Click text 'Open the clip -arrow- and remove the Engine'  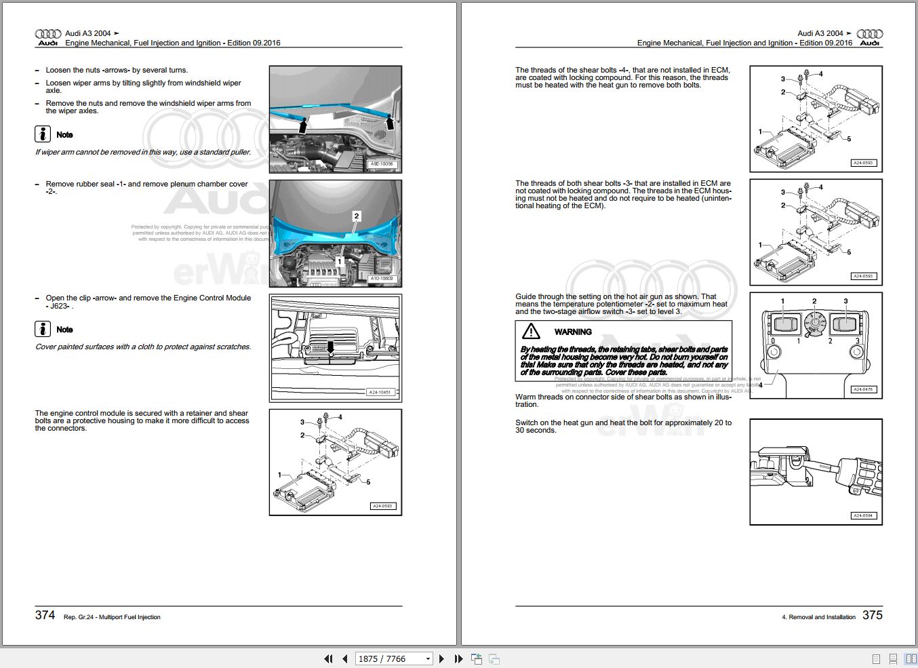pyautogui.click(x=148, y=298)
